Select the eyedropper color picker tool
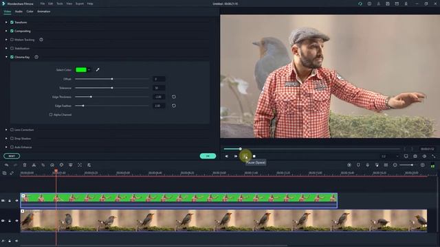Image resolution: width=440 pixels, height=247 pixels. (98, 70)
